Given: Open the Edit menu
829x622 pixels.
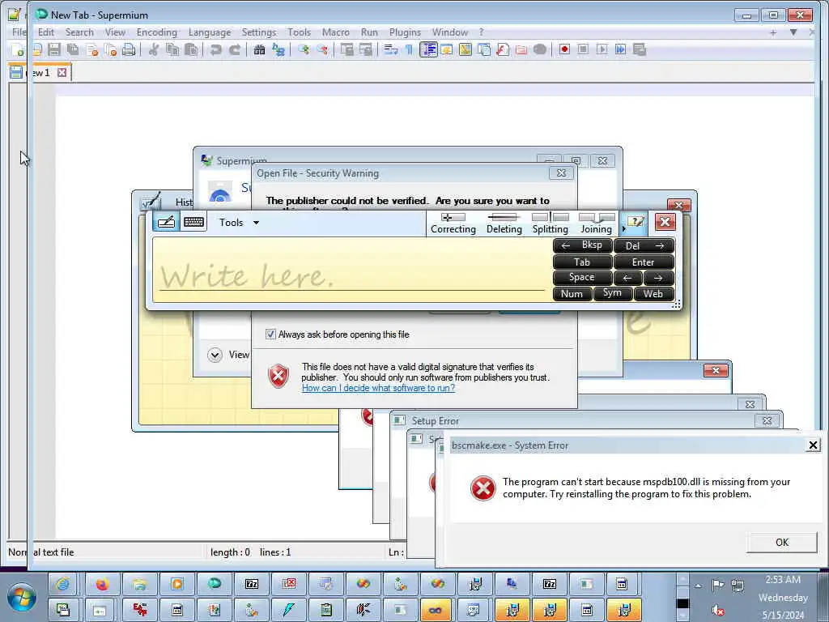Looking at the screenshot, I should pyautogui.click(x=46, y=32).
